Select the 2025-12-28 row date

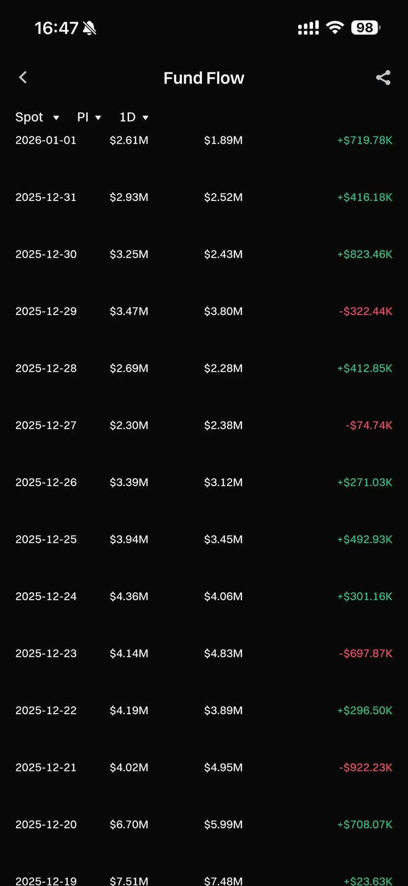point(46,368)
